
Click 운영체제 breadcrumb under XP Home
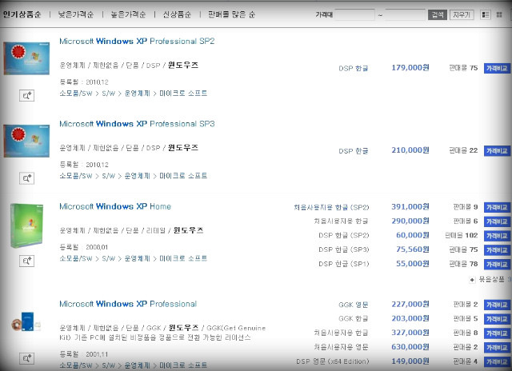click(137, 258)
